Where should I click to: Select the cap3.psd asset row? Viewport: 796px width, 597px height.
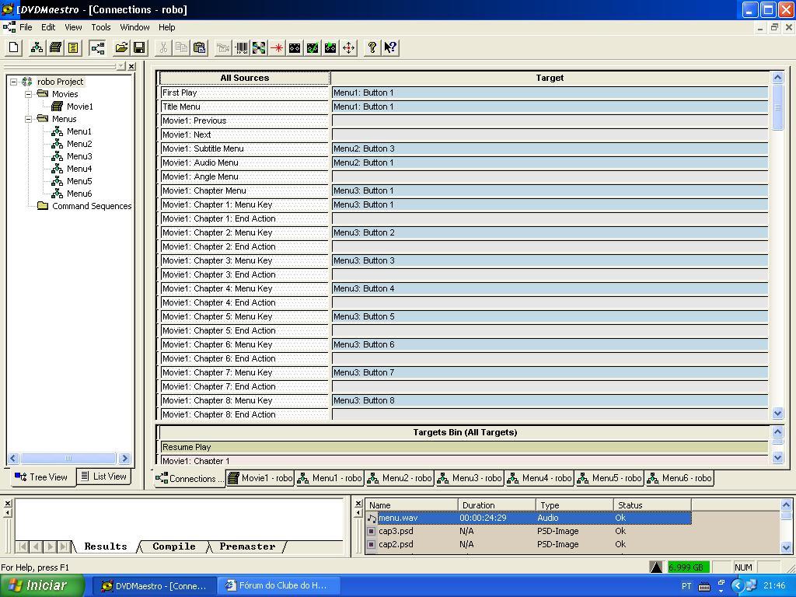528,531
